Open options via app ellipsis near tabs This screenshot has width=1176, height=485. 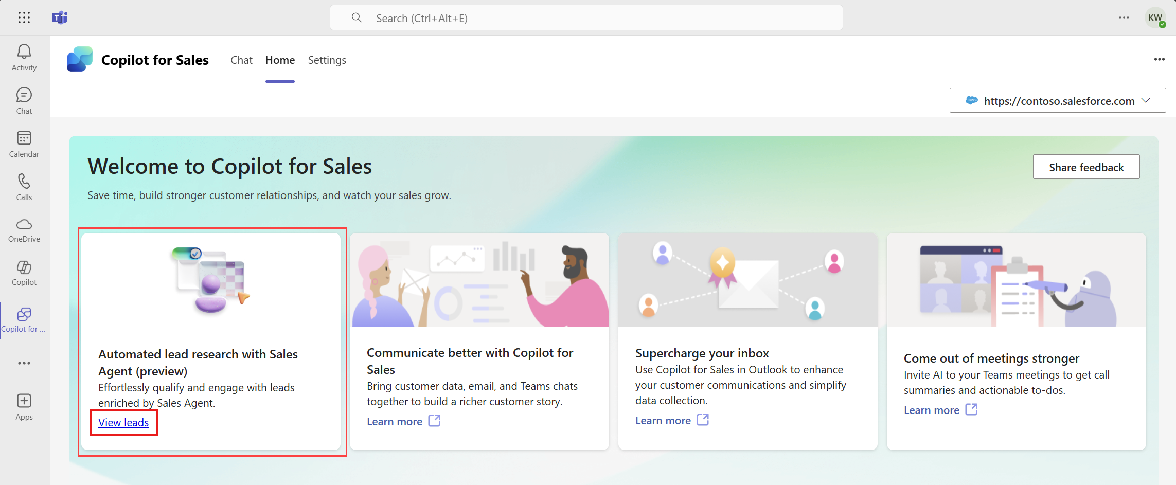[x=1159, y=59]
